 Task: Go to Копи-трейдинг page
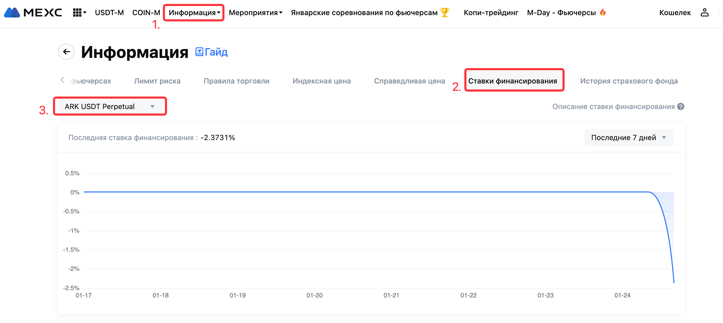[x=491, y=13]
